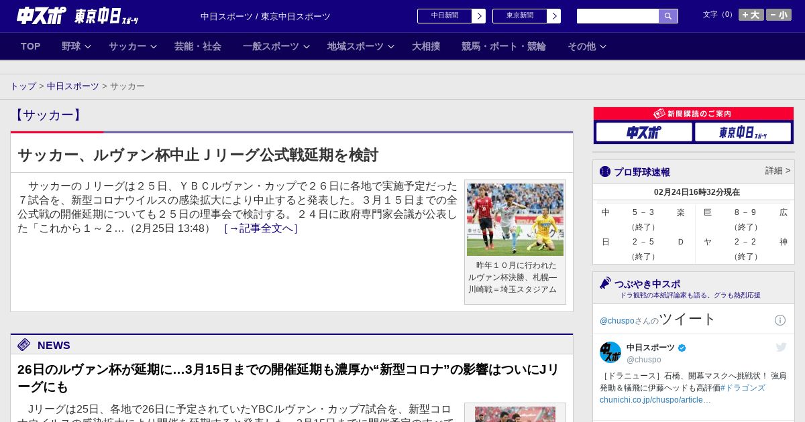Open @chuspo Twitter handle link

[617, 321]
